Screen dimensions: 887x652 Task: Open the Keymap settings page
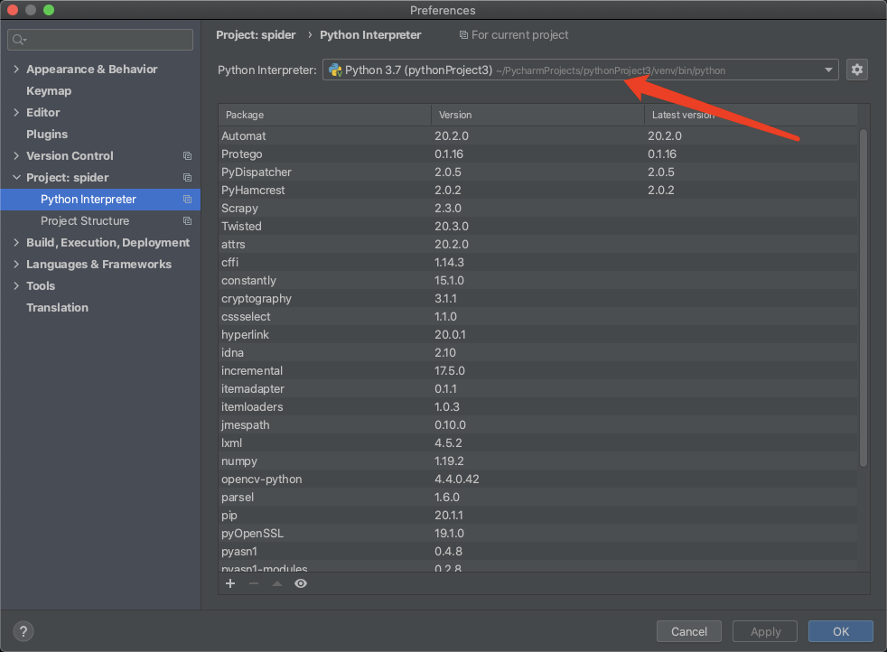tap(49, 91)
